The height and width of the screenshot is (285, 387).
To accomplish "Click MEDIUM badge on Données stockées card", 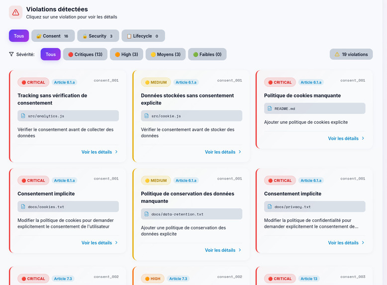I will pos(156,83).
